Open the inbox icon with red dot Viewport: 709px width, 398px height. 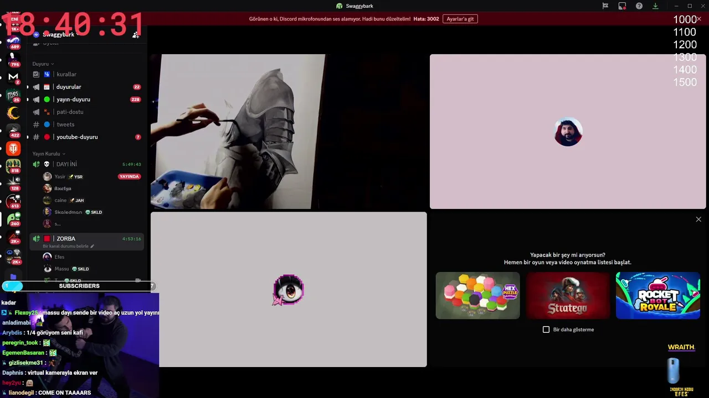622,6
